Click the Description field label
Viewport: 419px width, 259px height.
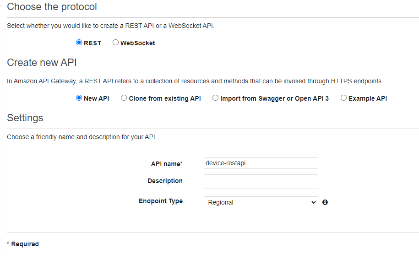(165, 181)
